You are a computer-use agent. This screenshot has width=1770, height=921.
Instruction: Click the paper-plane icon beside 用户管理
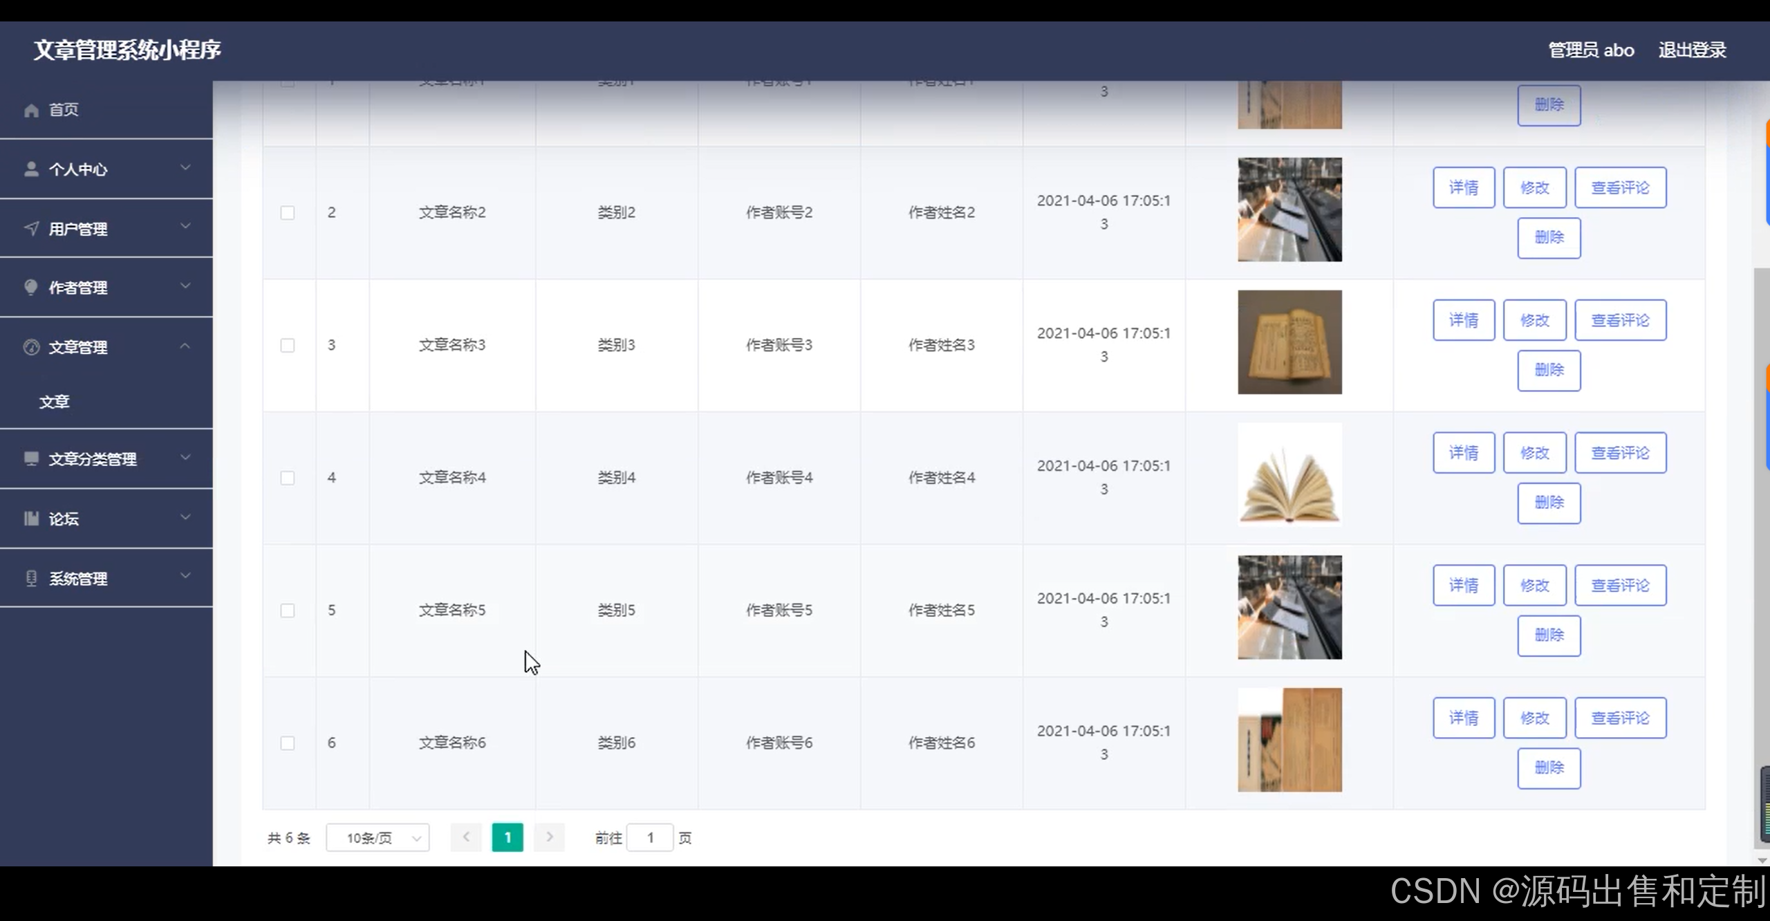[x=31, y=229]
